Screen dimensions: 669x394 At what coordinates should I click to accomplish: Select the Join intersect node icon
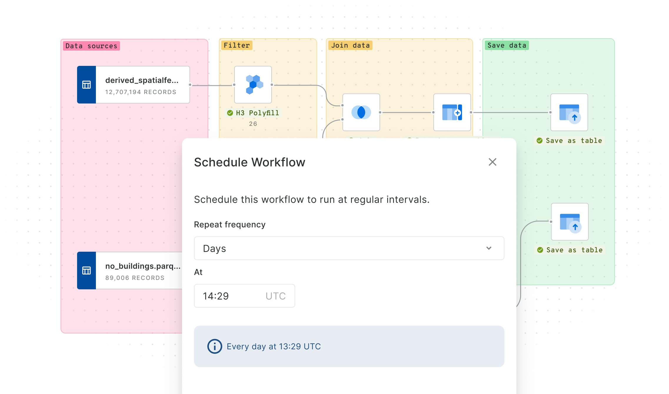tap(361, 112)
